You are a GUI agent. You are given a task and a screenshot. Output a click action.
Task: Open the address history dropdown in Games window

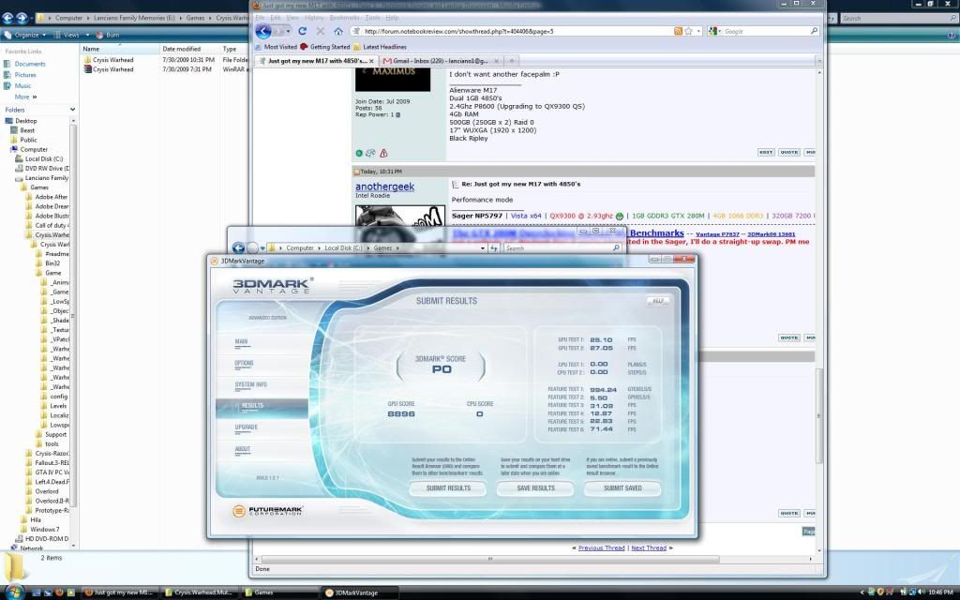[x=483, y=247]
